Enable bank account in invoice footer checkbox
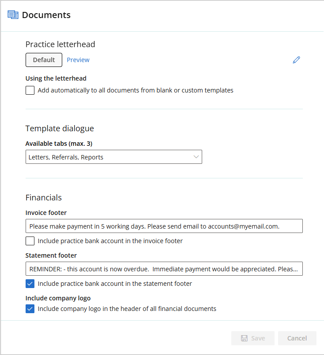The height and width of the screenshot is (355, 324). [30, 241]
